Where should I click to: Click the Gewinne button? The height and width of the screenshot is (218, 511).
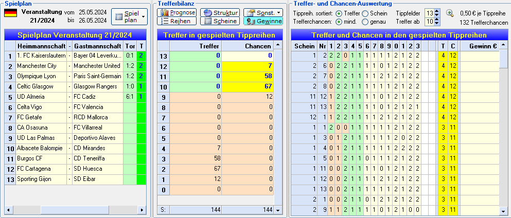click(x=263, y=21)
